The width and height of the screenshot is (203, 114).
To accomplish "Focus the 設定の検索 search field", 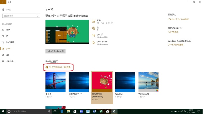I will tap(21, 16).
